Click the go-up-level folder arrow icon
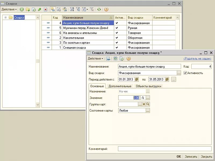 click(65, 9)
